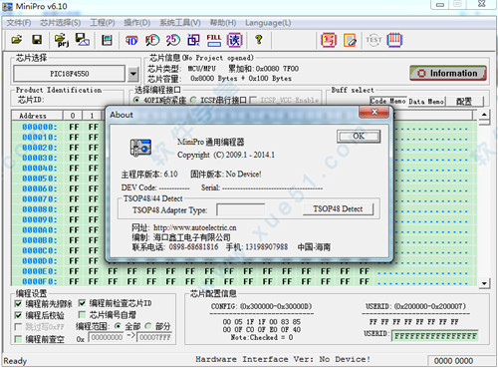Open the chip selection dropdown arrow
Viewport: 498px width, 368px height.
tap(133, 74)
